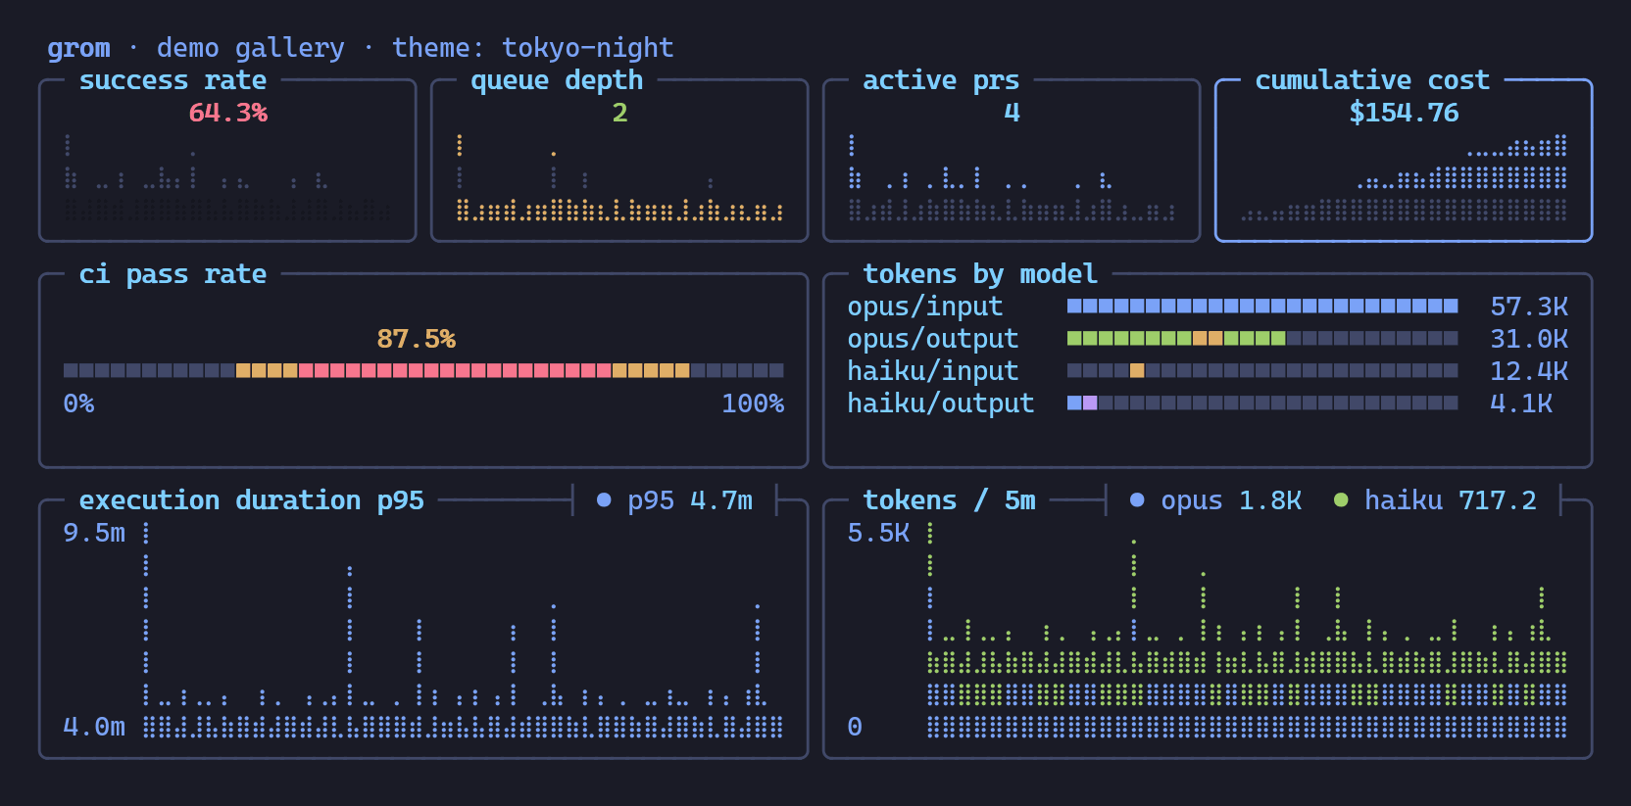Click the $154.76 cumulative cost value

pyautogui.click(x=1404, y=113)
